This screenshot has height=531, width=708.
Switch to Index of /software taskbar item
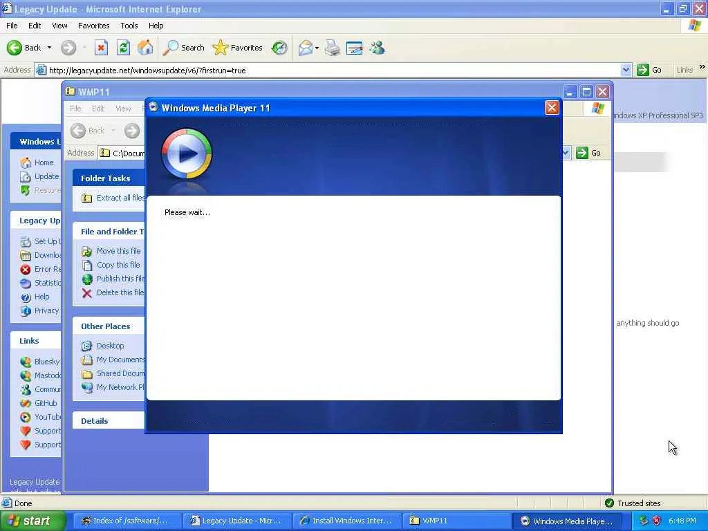126,521
